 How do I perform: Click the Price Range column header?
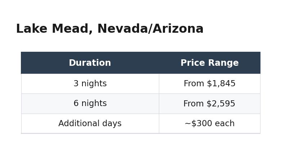pyautogui.click(x=209, y=63)
